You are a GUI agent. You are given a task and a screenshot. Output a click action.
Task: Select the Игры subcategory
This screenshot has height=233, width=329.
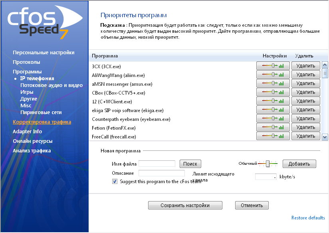pyautogui.click(x=27, y=92)
